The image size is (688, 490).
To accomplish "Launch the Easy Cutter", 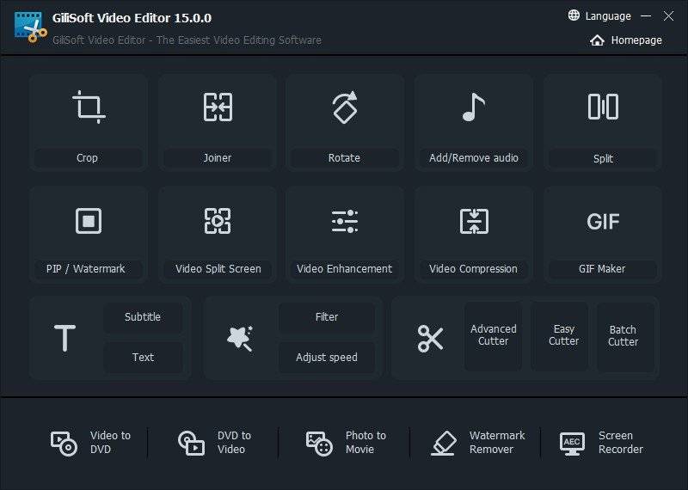I will pyautogui.click(x=560, y=335).
